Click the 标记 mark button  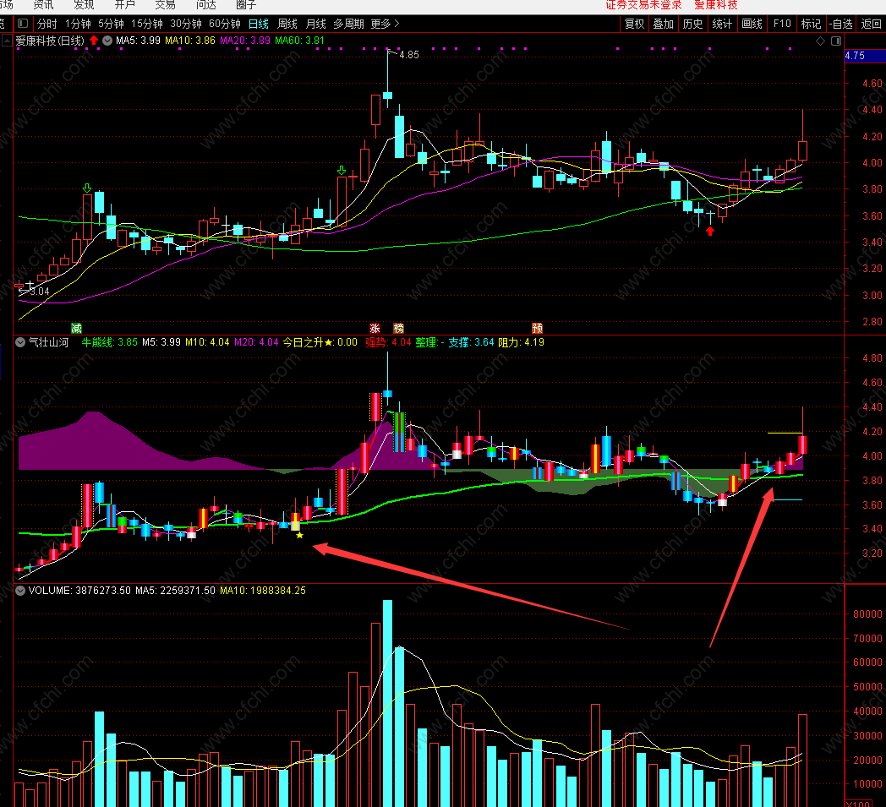(812, 24)
